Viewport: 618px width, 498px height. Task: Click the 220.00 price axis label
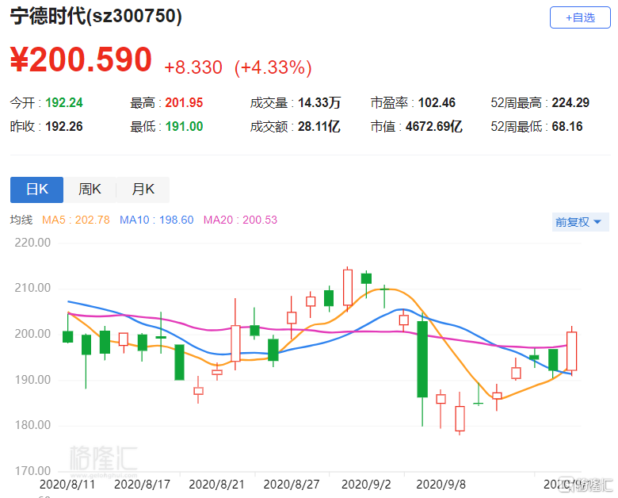32,243
